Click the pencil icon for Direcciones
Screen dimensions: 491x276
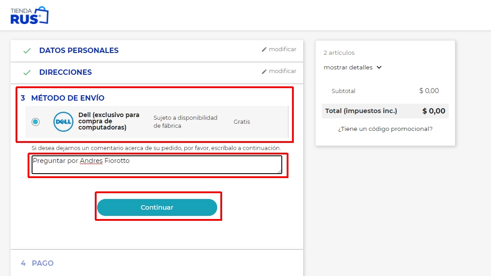[264, 71]
